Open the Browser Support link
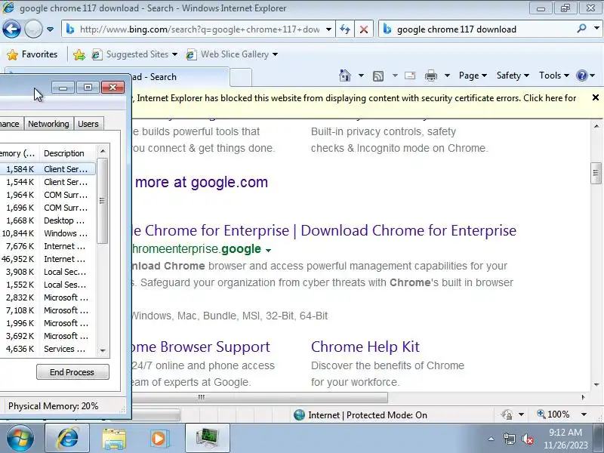This screenshot has height=453, width=604. tap(201, 347)
